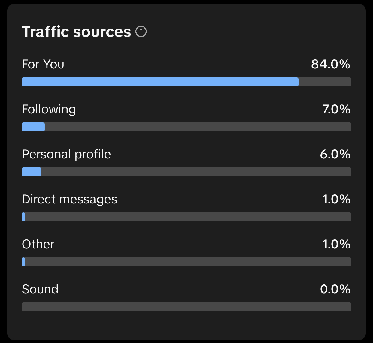Screen dimensions: 373x343
Task: Click the 0.0% Sound percentage
Action: [x=335, y=289]
